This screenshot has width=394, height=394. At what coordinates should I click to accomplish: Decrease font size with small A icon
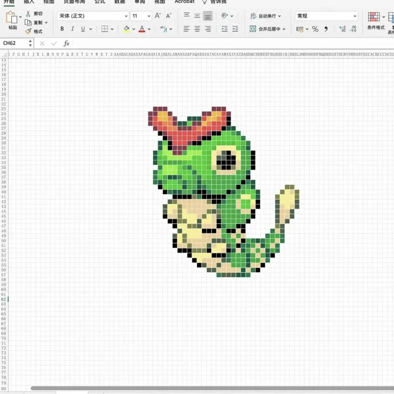169,16
